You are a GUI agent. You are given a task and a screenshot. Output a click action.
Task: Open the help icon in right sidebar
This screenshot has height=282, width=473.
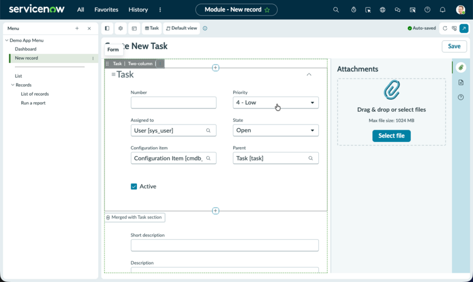coord(461,97)
